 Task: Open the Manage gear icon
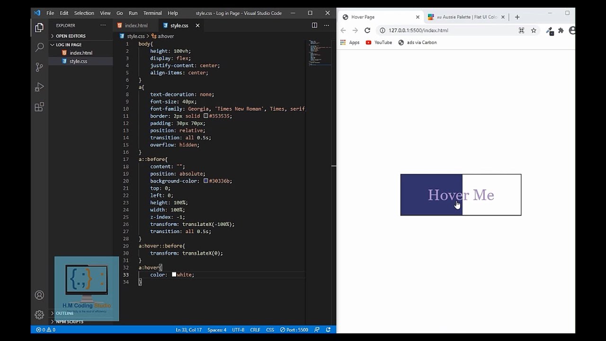click(39, 314)
